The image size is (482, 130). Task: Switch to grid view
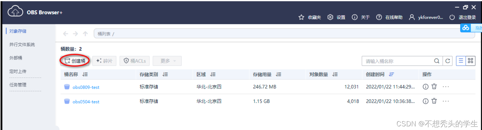click(470, 61)
